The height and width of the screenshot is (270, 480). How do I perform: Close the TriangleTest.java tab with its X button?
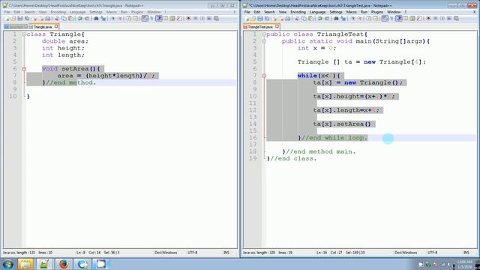(277, 27)
